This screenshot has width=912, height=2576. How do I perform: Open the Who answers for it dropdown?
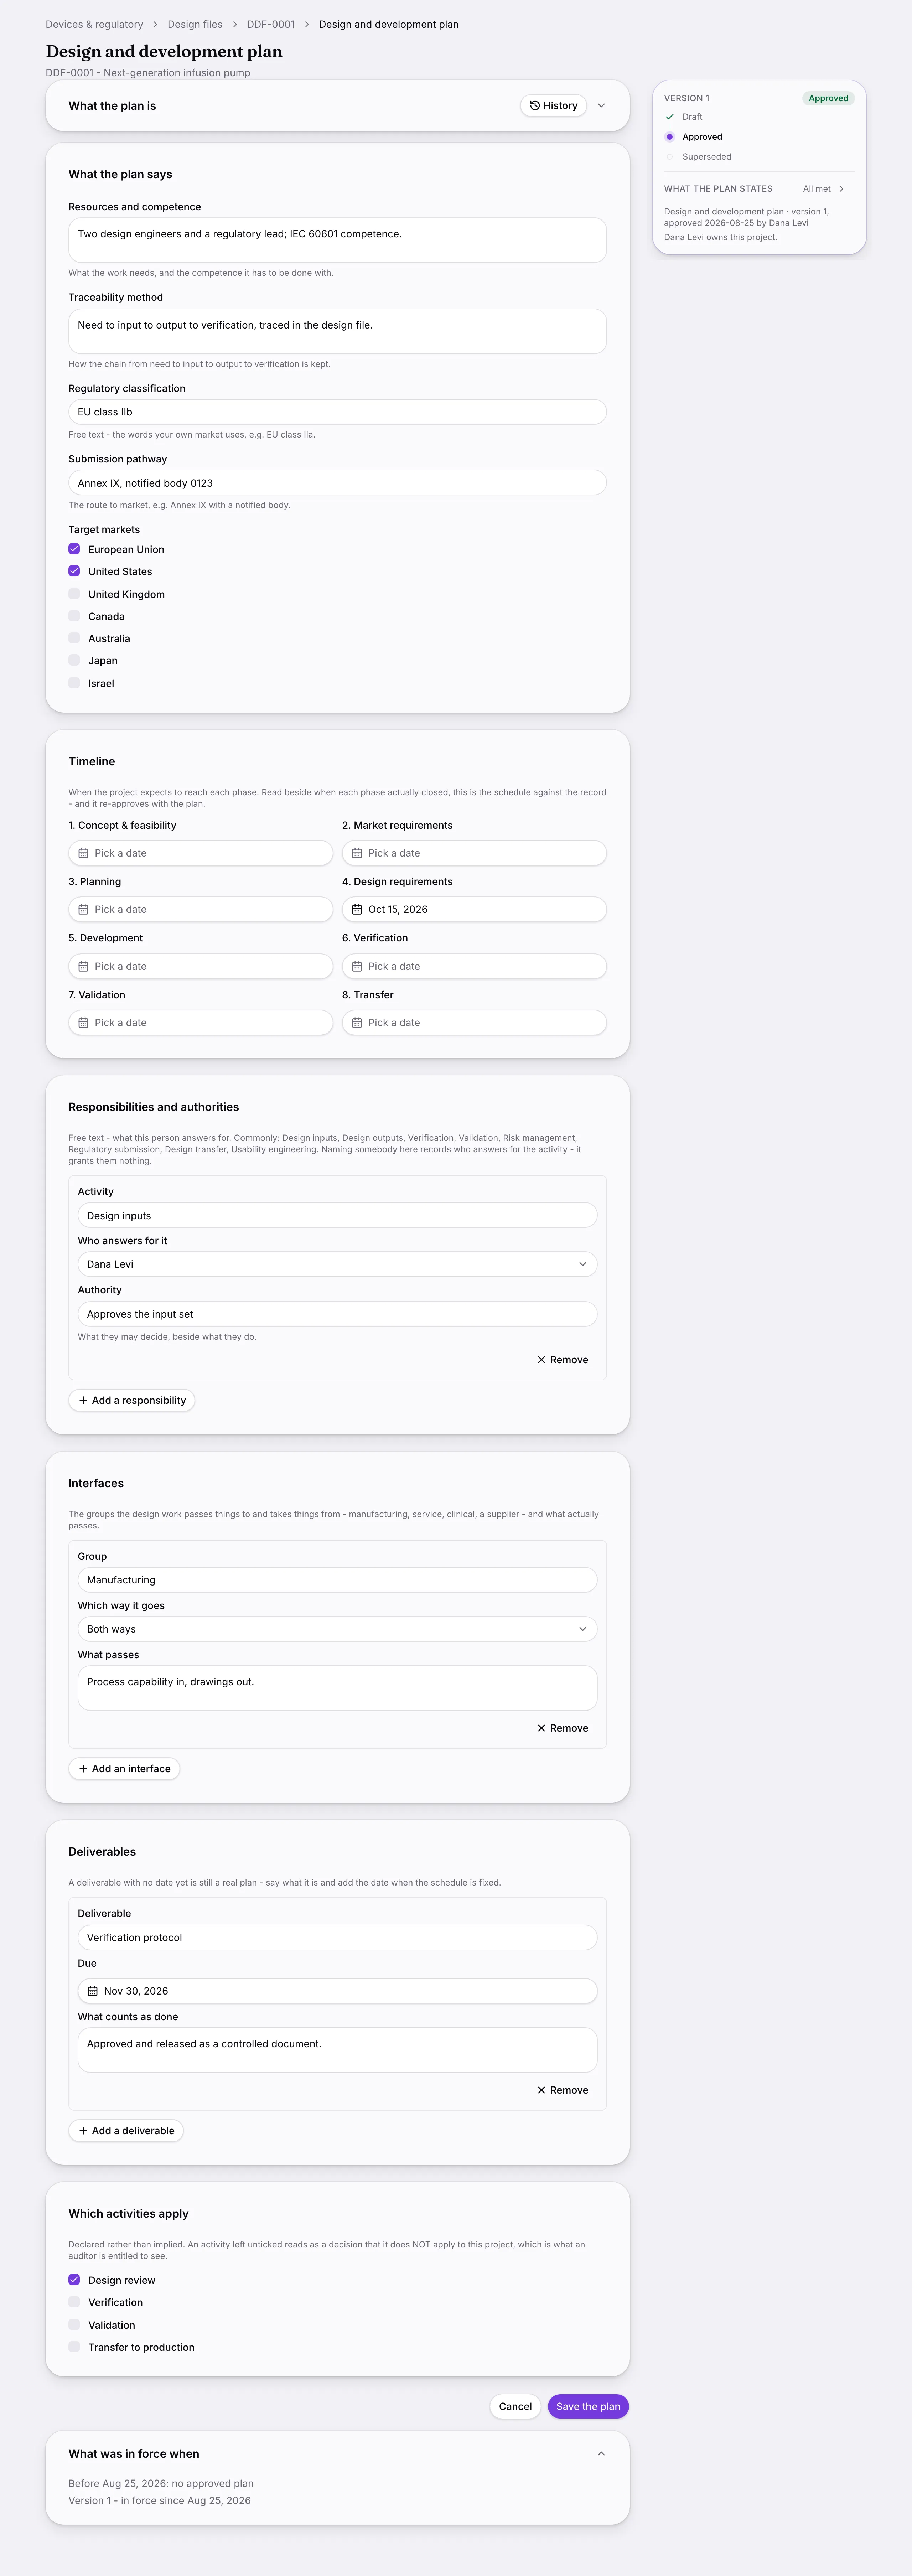point(337,1264)
